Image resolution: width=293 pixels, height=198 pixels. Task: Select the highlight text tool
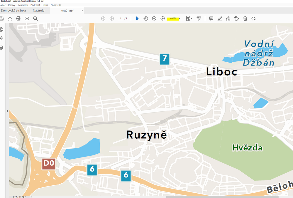point(220,19)
